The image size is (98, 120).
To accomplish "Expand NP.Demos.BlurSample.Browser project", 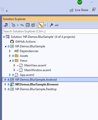I will (x=5, y=84).
